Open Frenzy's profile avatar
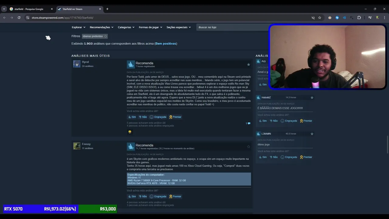The image size is (389, 219). (77, 146)
